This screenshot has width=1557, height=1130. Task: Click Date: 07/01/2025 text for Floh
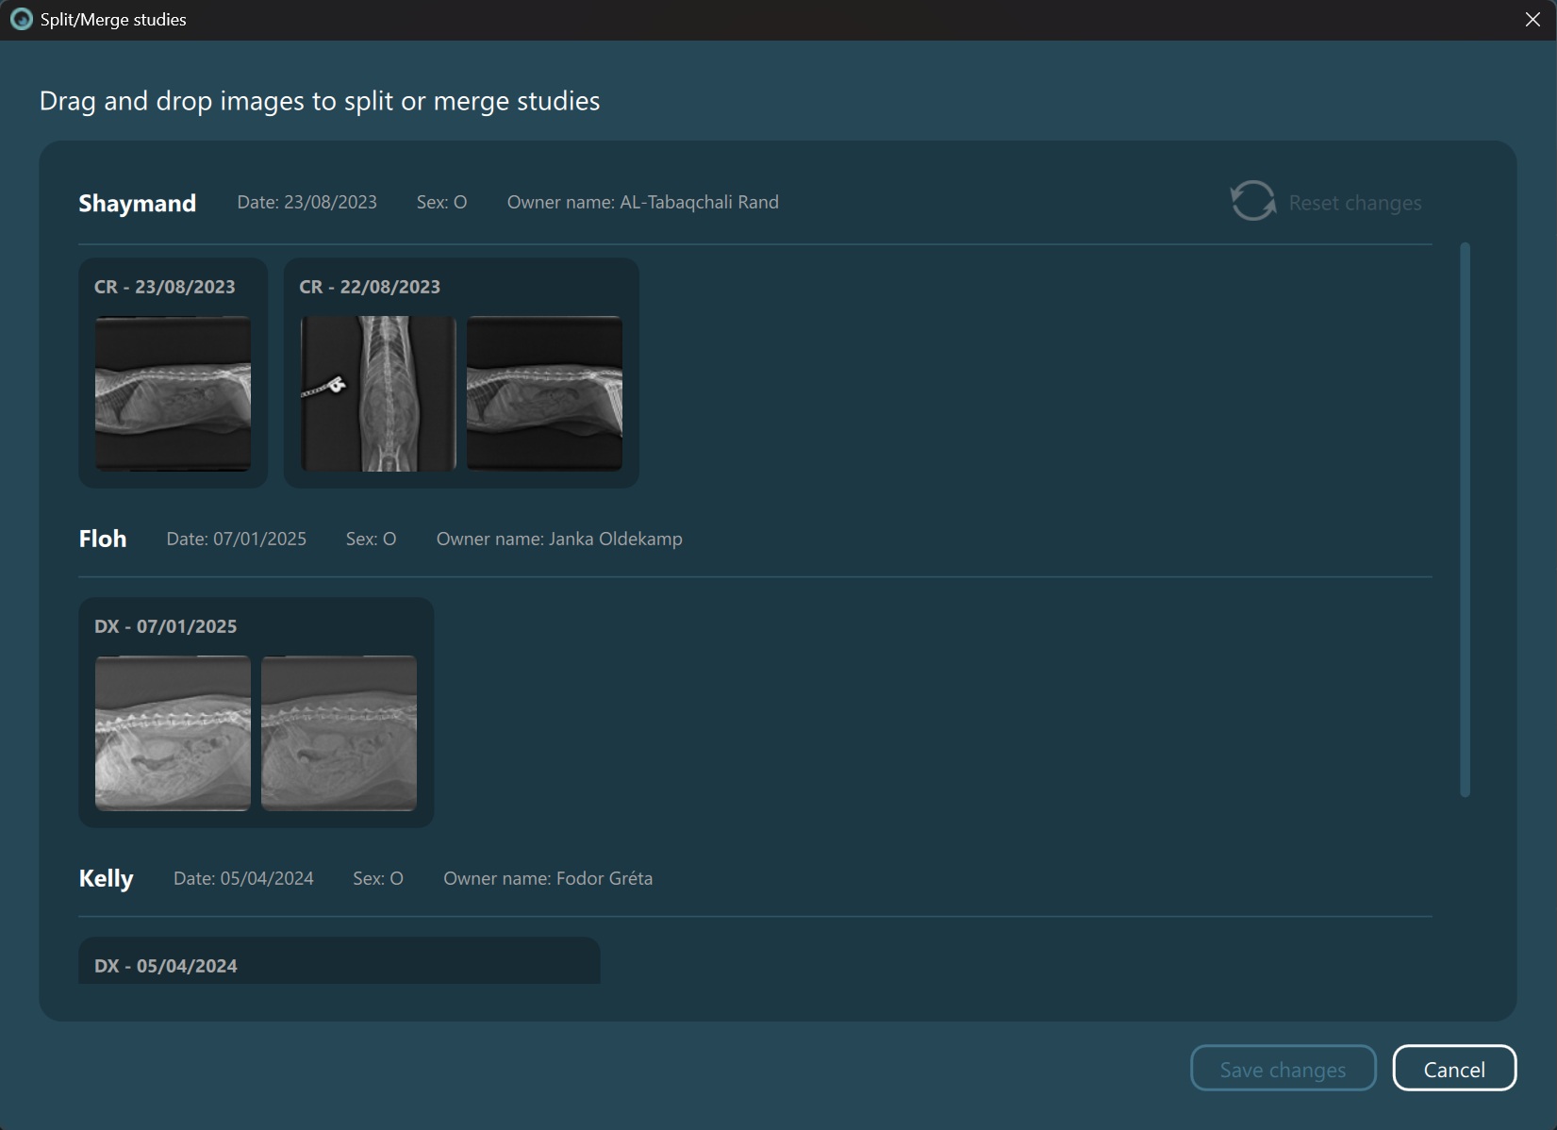click(x=237, y=539)
